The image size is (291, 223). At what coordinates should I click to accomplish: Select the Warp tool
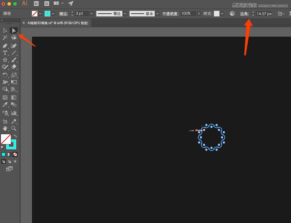[5, 82]
